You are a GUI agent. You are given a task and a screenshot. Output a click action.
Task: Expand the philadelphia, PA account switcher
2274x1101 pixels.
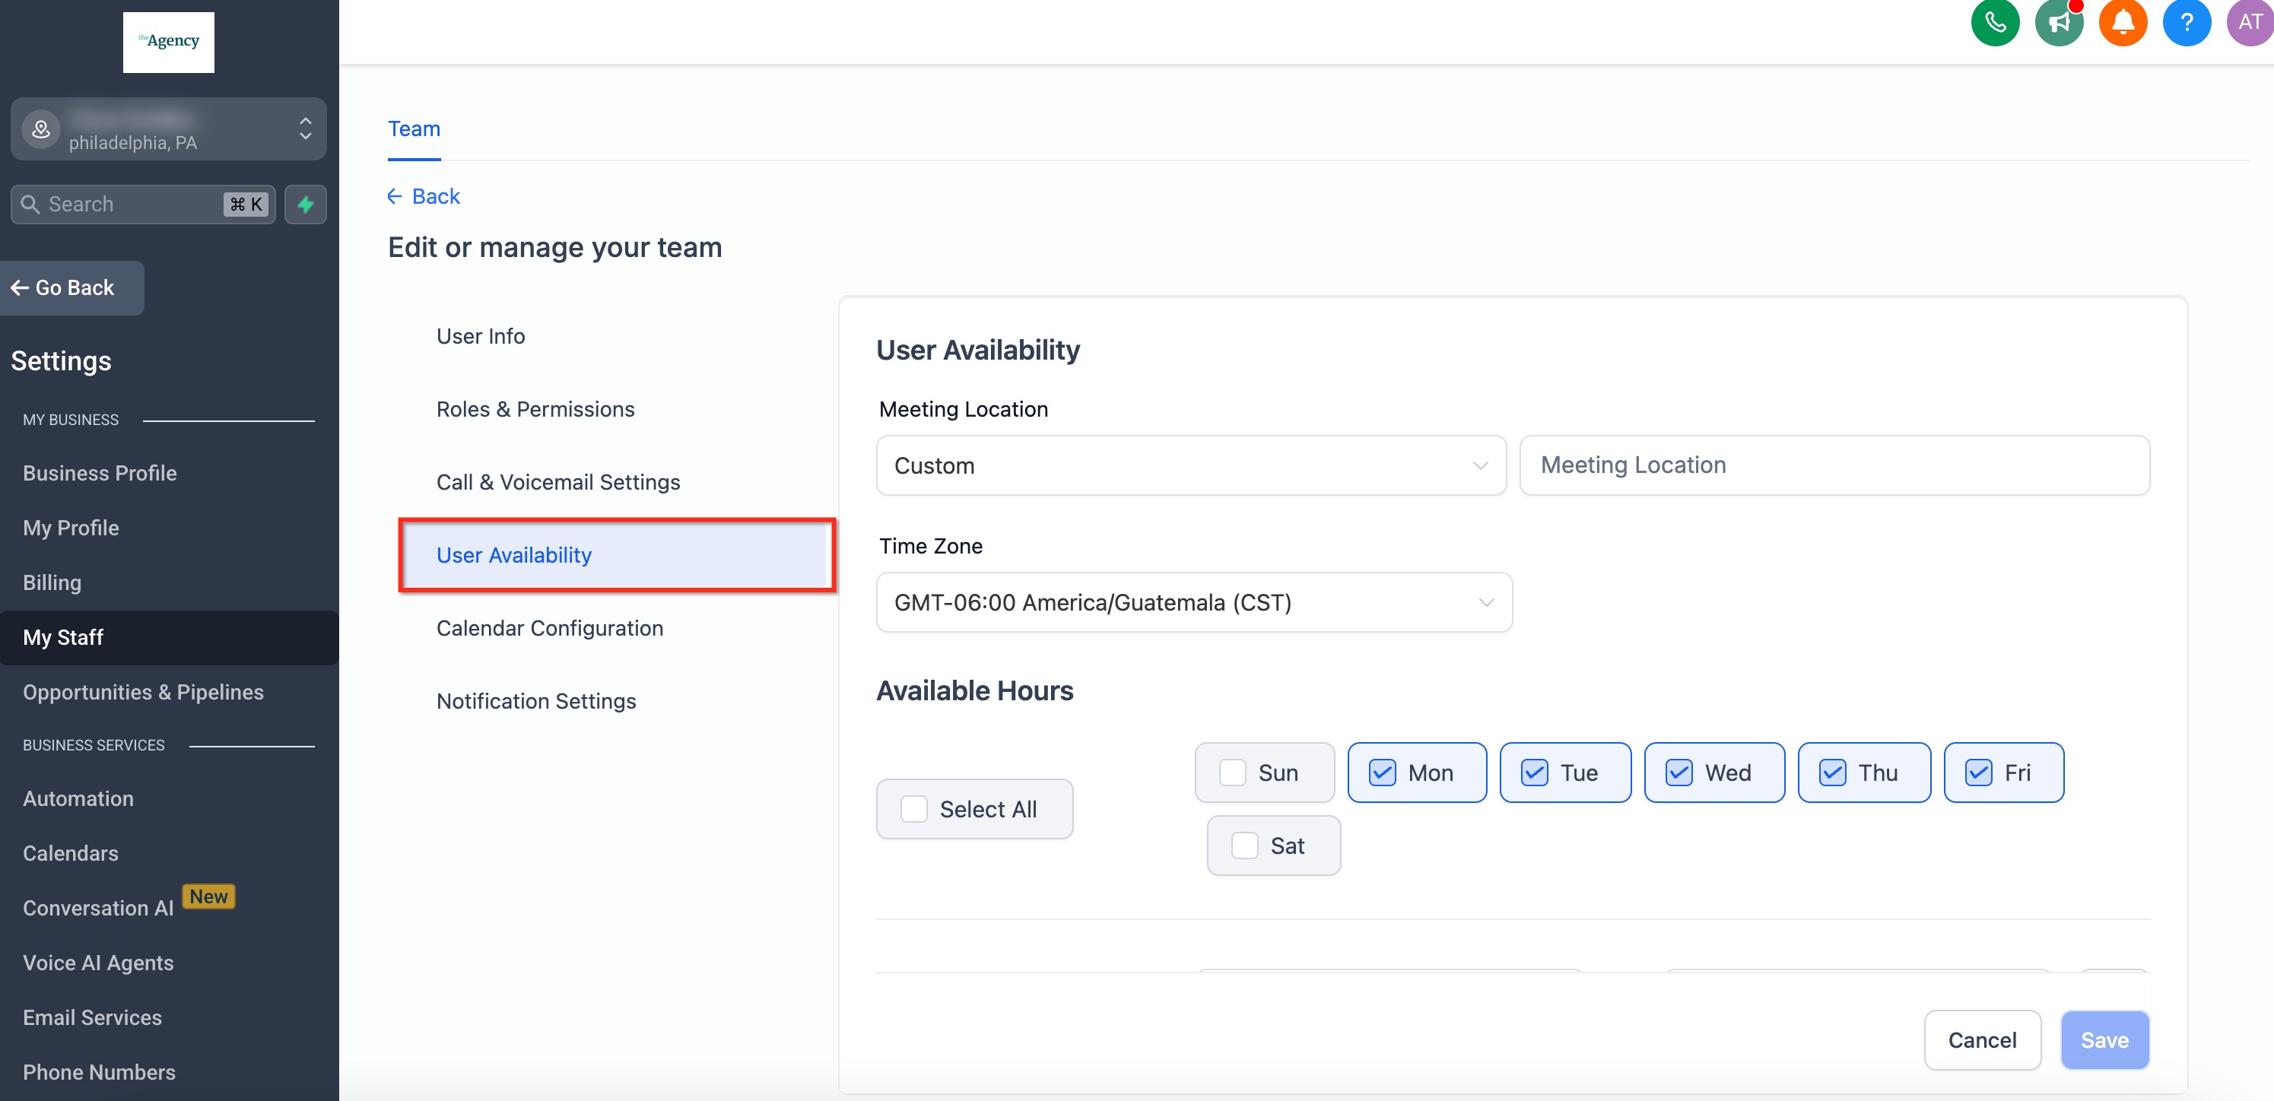click(x=306, y=129)
